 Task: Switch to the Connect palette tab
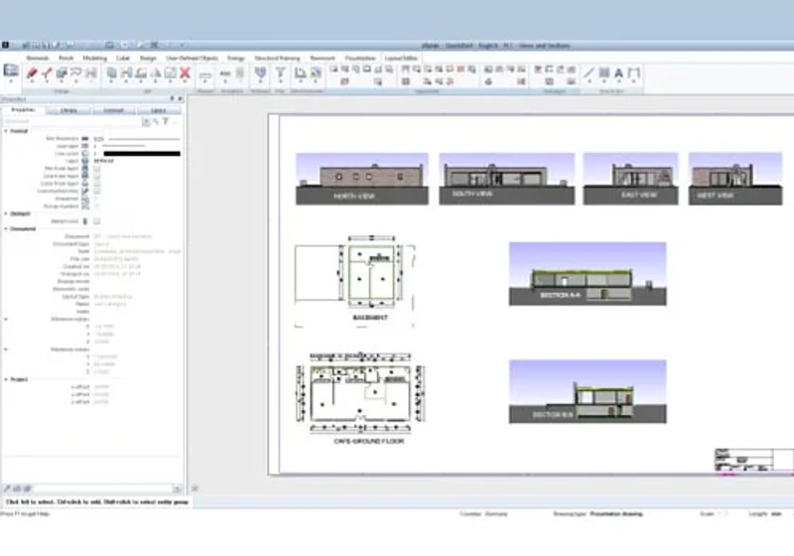click(114, 110)
